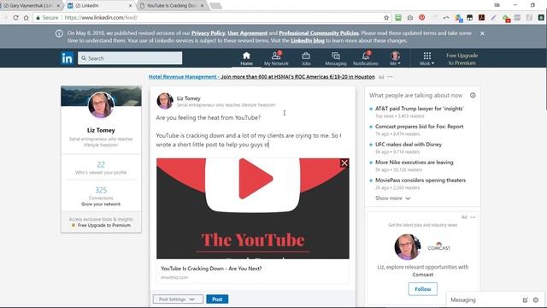Open 325 Connections grow your network
The image size is (547, 308).
101,196
